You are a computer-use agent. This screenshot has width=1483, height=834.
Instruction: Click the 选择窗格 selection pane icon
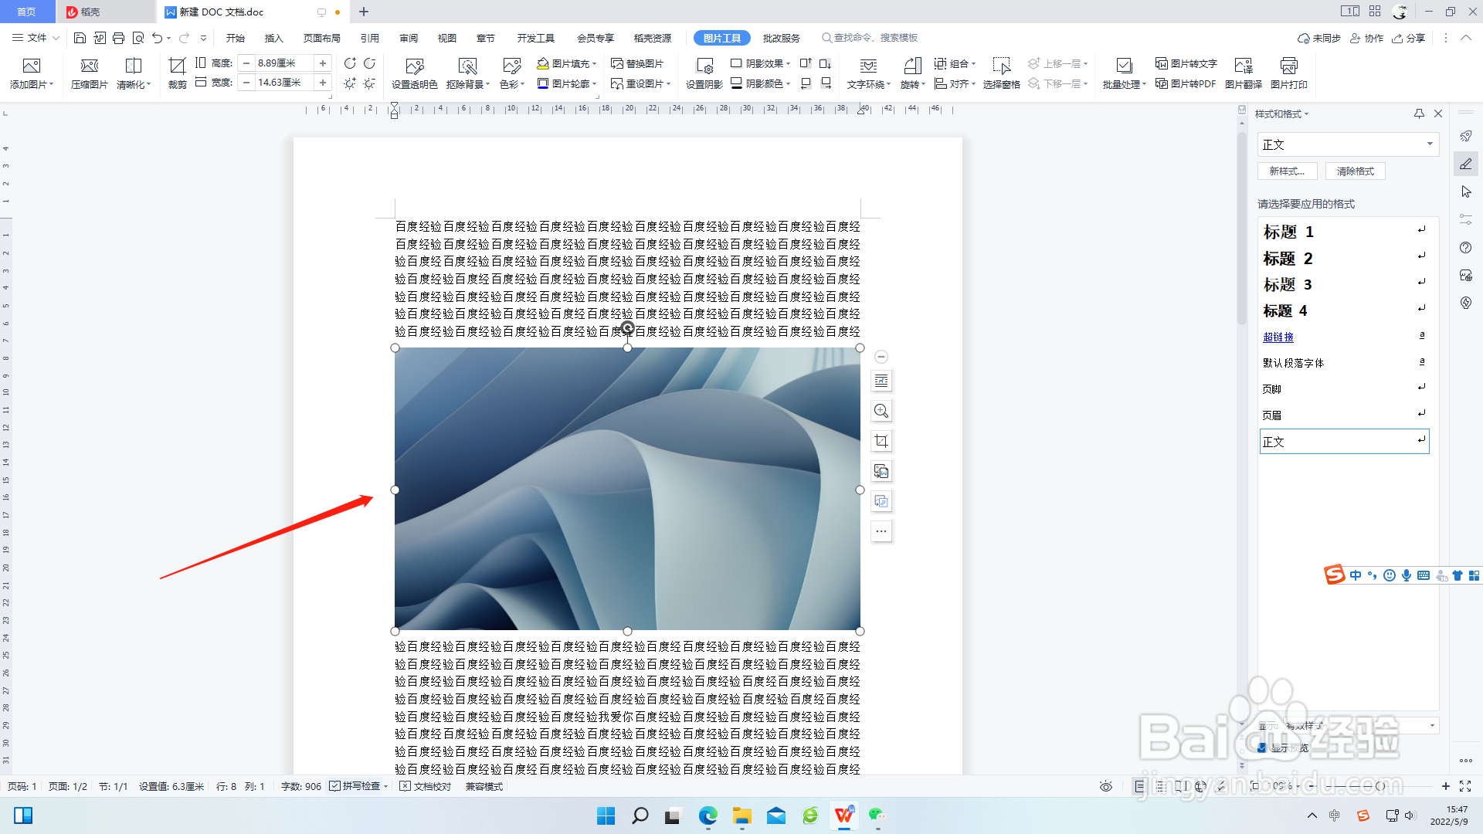pos(1001,66)
